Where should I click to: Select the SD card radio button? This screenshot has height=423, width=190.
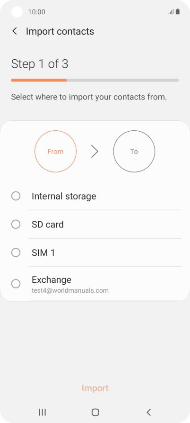(x=16, y=224)
